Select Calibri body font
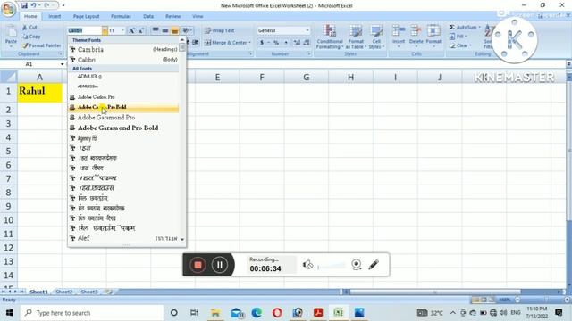The image size is (572, 321). click(x=123, y=60)
